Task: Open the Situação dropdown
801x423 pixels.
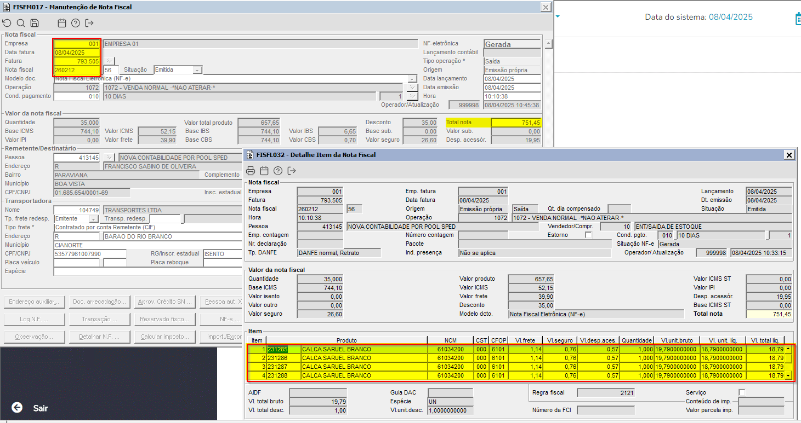Action: tap(197, 70)
